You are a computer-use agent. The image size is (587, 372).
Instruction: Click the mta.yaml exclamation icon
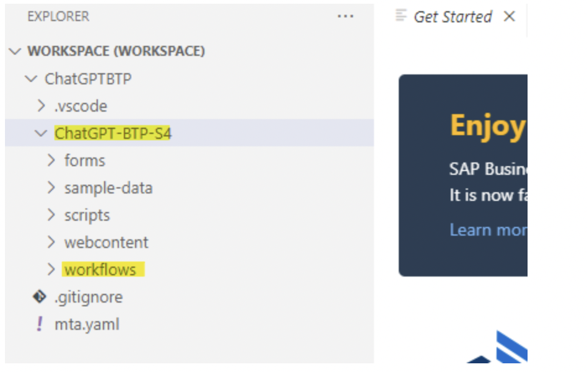[39, 324]
